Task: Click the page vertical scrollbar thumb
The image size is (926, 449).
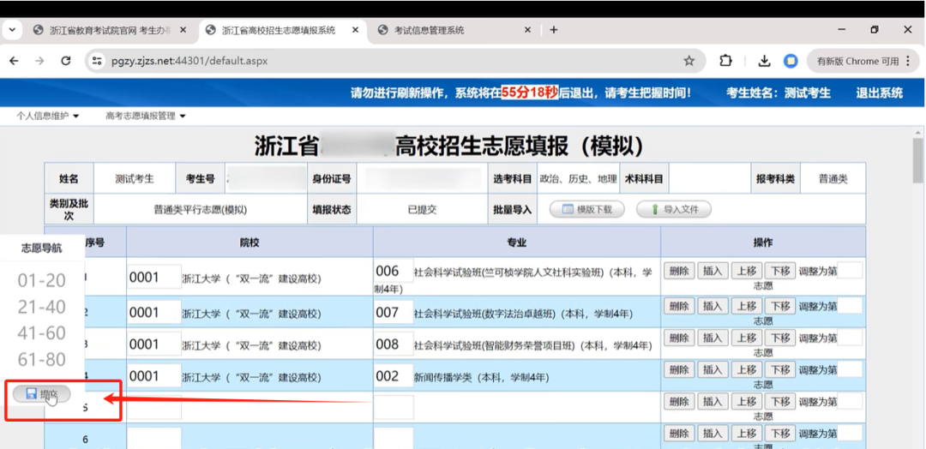Action: pyautogui.click(x=917, y=160)
